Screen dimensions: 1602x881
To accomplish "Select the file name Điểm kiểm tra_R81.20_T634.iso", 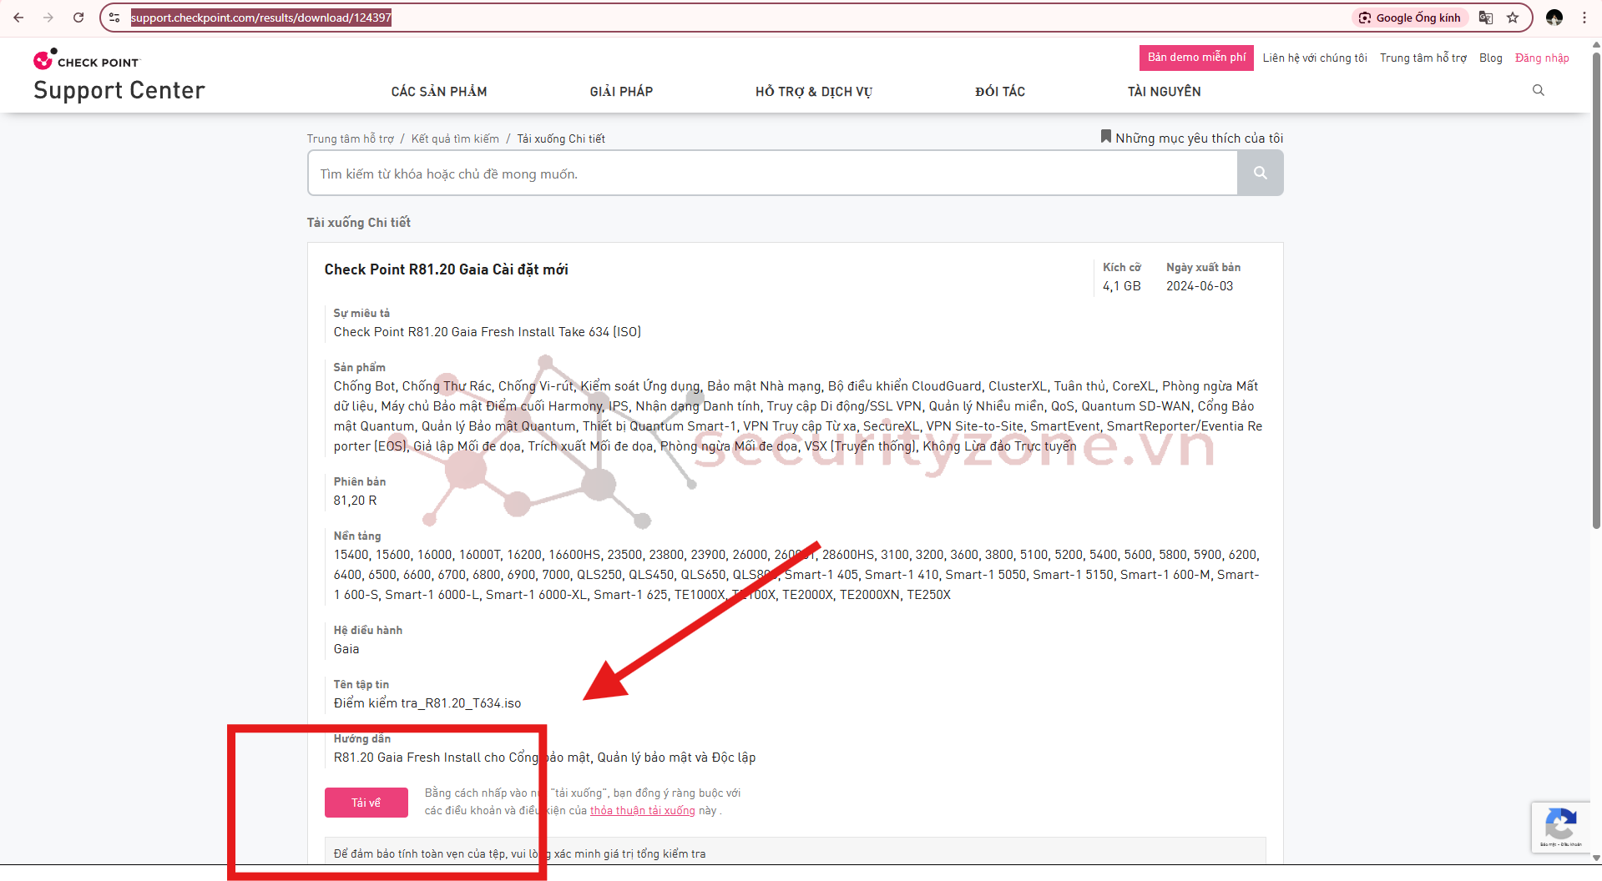I will click(427, 703).
